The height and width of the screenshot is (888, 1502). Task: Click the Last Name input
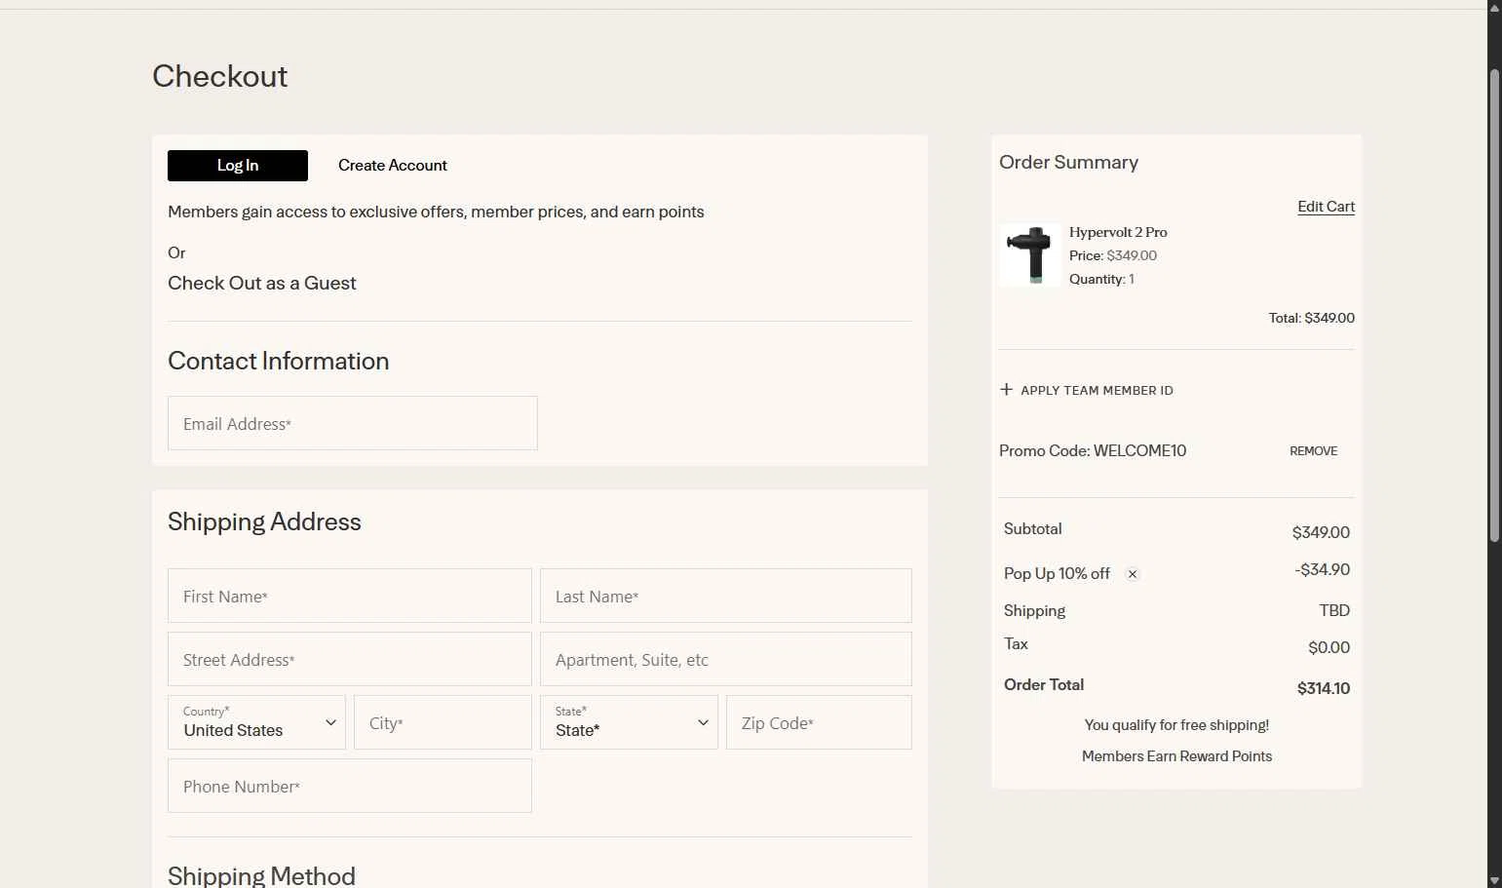coord(726,596)
